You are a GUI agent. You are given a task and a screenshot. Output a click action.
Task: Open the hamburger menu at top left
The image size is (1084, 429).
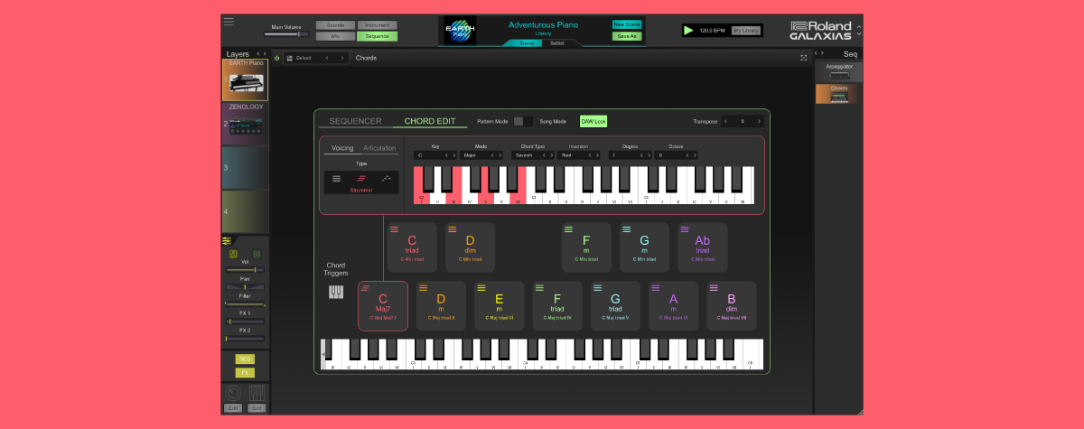[x=229, y=21]
